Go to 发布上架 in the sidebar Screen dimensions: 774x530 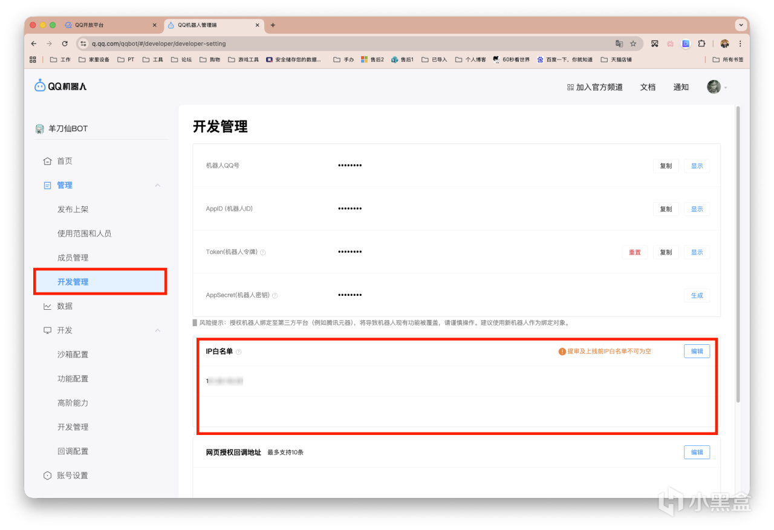tap(73, 209)
